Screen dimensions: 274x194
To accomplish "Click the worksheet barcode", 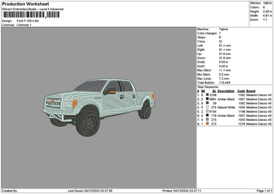I will 31,15.
